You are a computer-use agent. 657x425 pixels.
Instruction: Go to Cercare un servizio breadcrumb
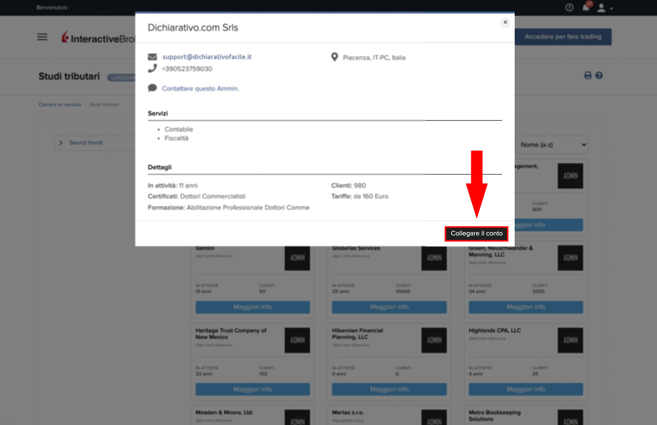click(x=60, y=105)
